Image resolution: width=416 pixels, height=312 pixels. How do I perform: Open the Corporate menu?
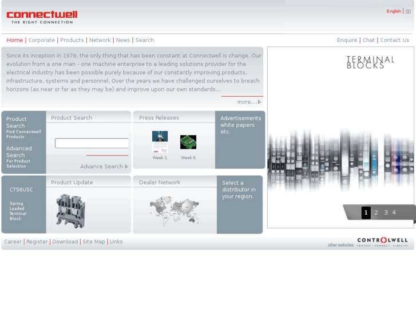[x=41, y=40]
